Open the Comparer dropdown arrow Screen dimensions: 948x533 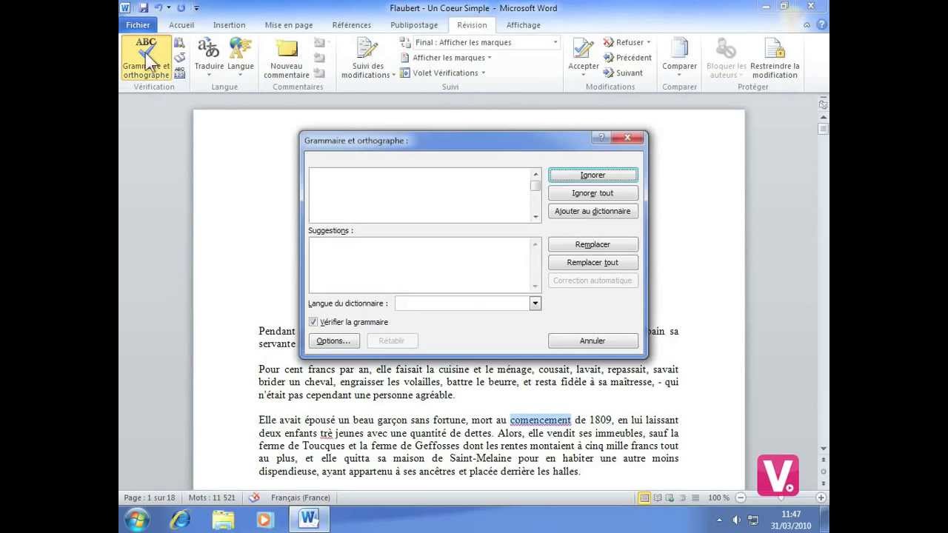[x=679, y=75]
